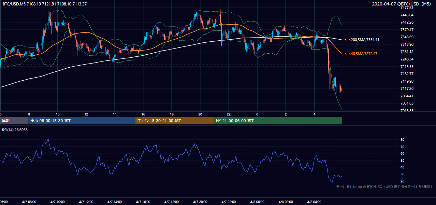This screenshot has height=205, width=436.
Task: Click price axis label 7182.77
Action: 407,74
